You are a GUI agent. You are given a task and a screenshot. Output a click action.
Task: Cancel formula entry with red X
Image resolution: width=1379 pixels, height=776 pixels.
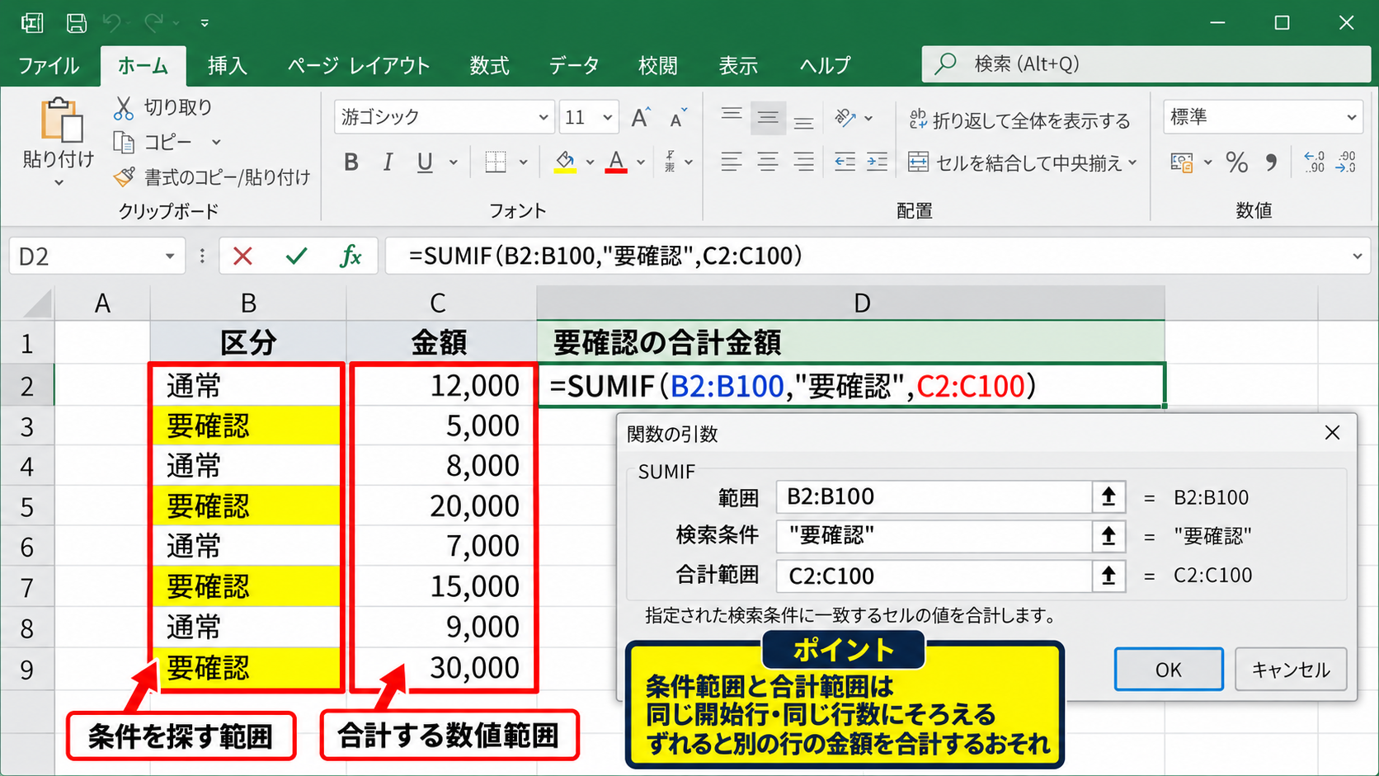[x=242, y=256]
